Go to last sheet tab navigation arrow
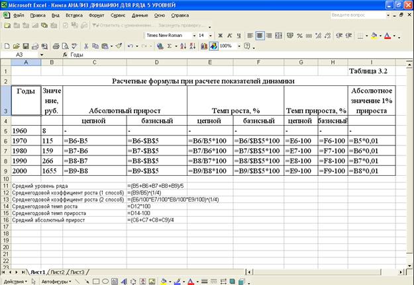Screen dimensions: 414x285 [23, 272]
